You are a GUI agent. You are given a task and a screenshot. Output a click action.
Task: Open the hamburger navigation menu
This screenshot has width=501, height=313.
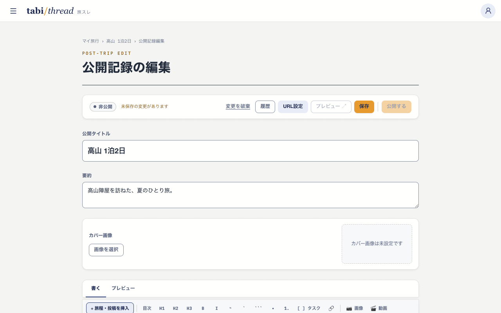pos(13,11)
